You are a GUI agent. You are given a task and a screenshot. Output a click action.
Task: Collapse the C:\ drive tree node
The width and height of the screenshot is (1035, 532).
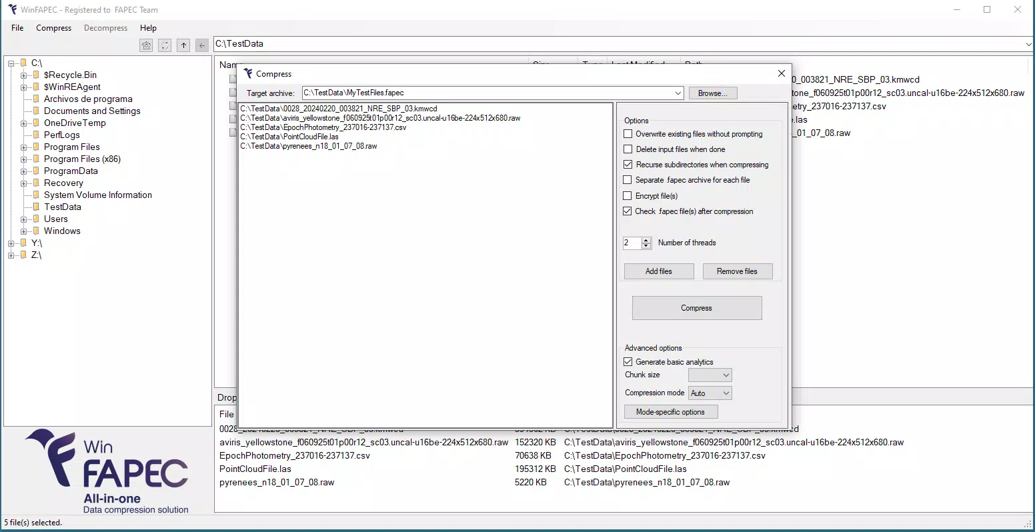(x=11, y=63)
